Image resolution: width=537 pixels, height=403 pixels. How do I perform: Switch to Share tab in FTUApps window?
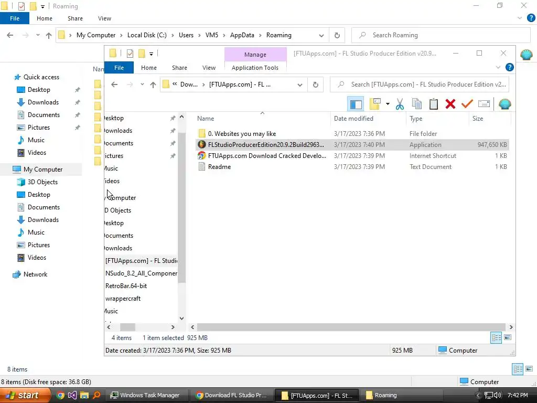click(179, 68)
